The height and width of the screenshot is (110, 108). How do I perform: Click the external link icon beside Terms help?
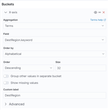pyautogui.click(x=105, y=20)
